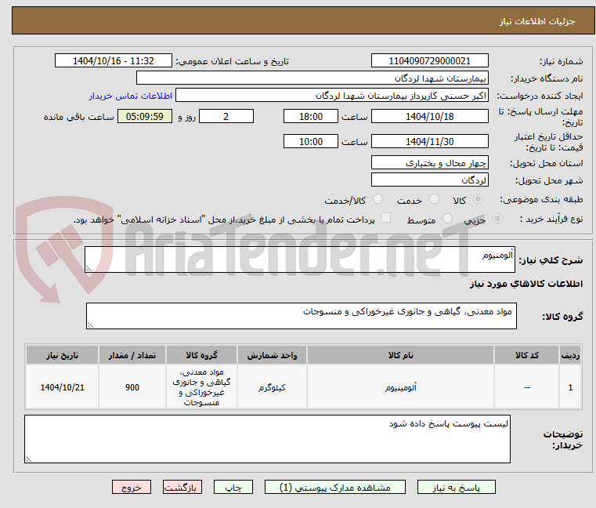
Task: Open مشاهده مدارک پیوستی (1) button
Action: (335, 487)
